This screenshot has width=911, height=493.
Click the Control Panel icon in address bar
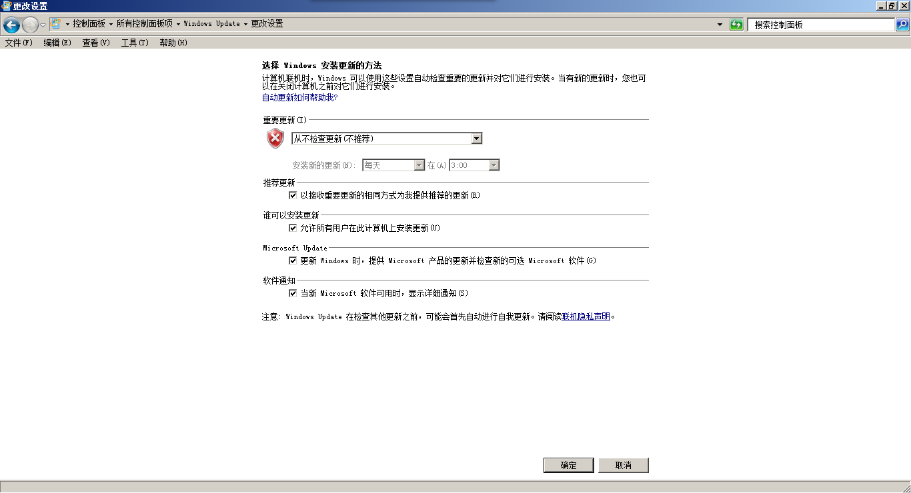(56, 23)
